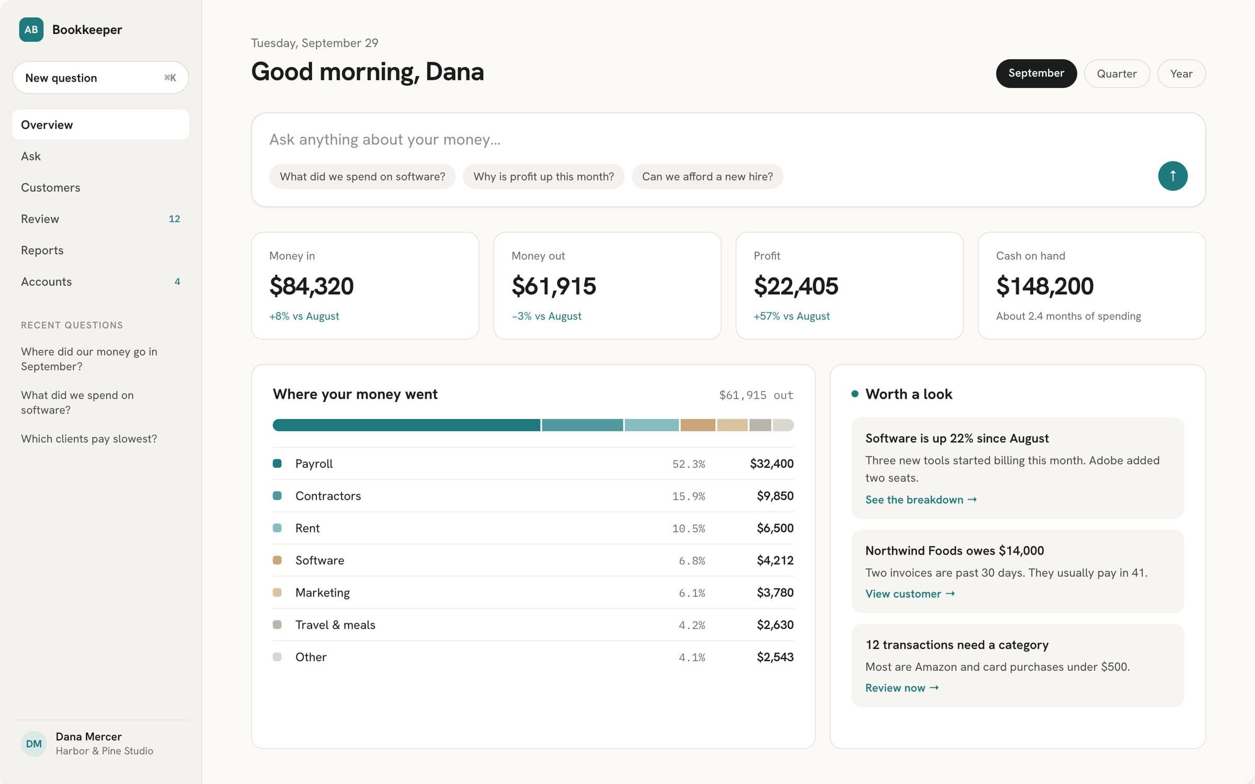
Task: Click the Software color legend dot
Action: (277, 560)
